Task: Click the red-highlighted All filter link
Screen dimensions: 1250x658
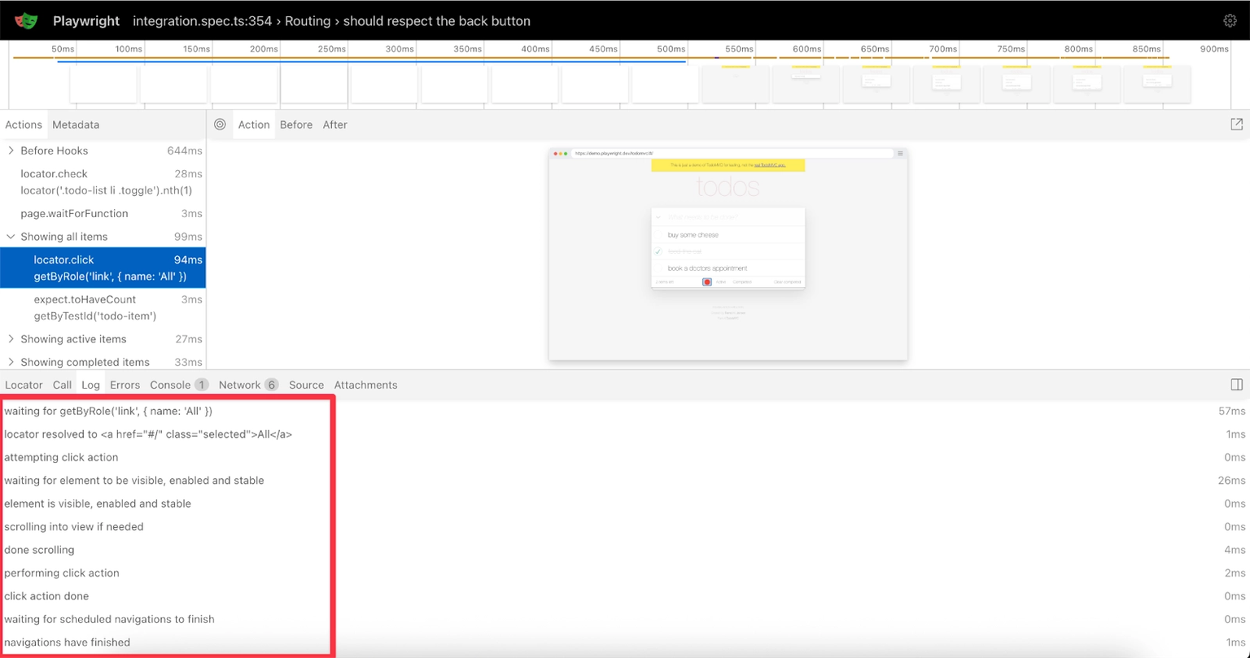Action: pyautogui.click(x=707, y=282)
